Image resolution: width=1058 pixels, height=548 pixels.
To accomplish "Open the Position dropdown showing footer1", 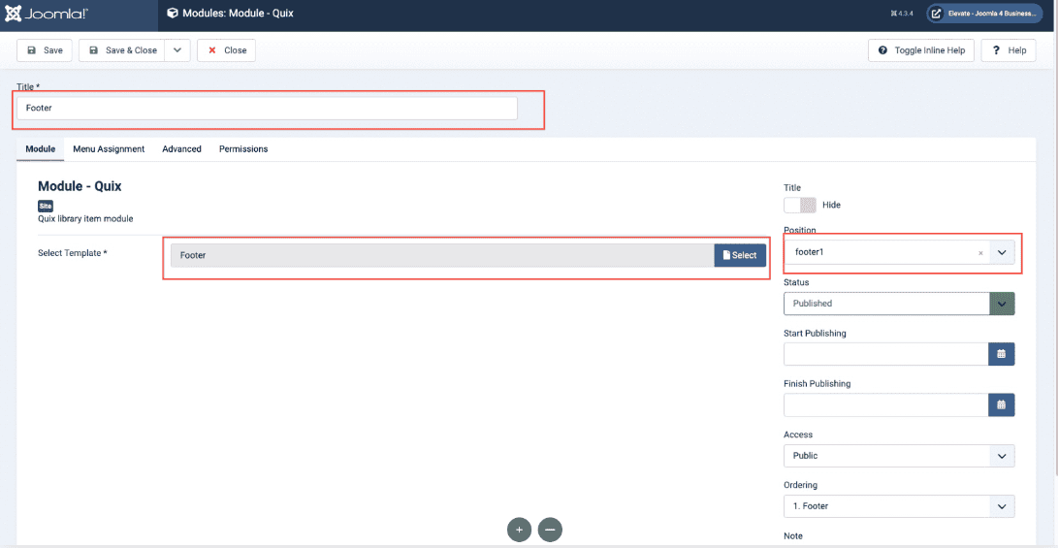I will (x=1002, y=252).
